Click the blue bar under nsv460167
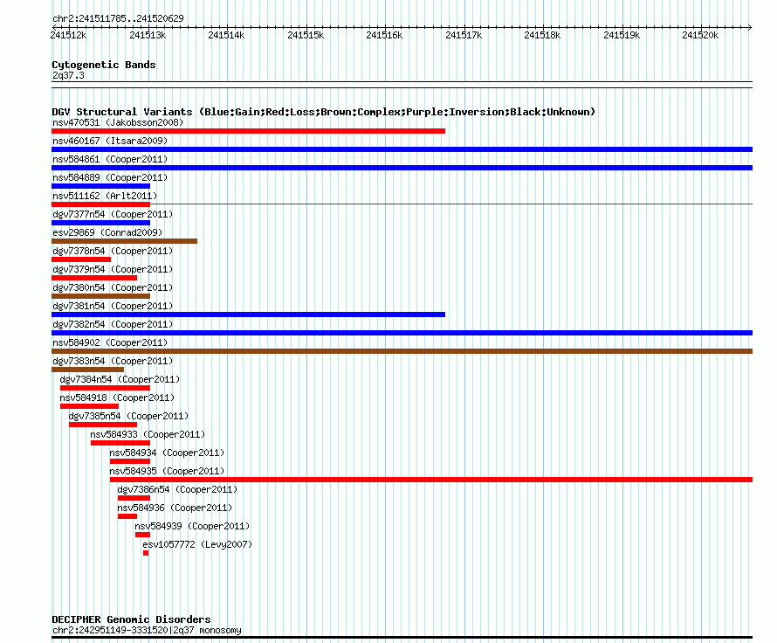Viewport: 777px width, 643px height. tap(402, 149)
